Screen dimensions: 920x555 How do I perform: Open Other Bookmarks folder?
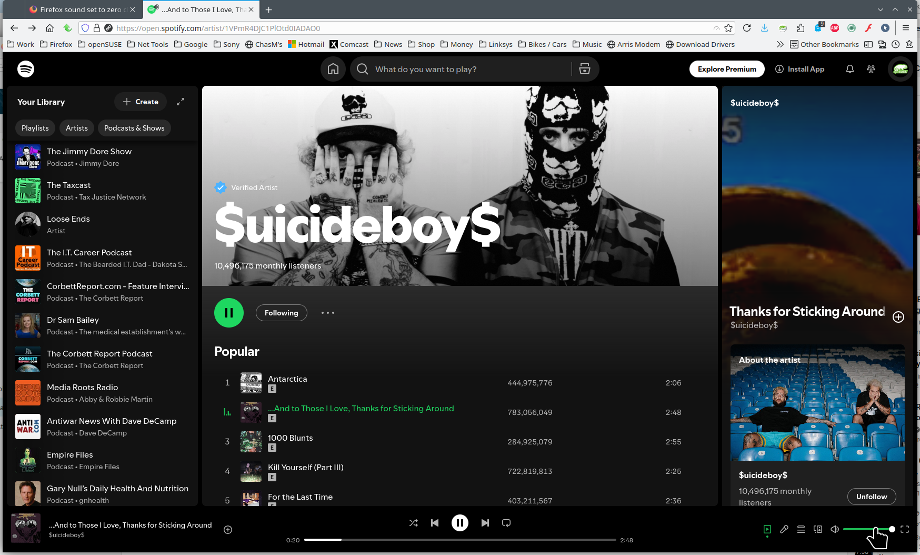pos(824,44)
